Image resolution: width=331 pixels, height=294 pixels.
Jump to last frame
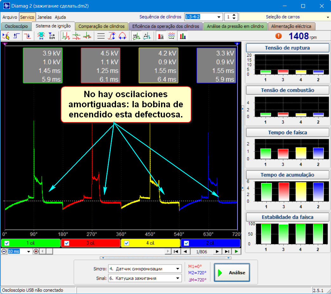coord(227,251)
